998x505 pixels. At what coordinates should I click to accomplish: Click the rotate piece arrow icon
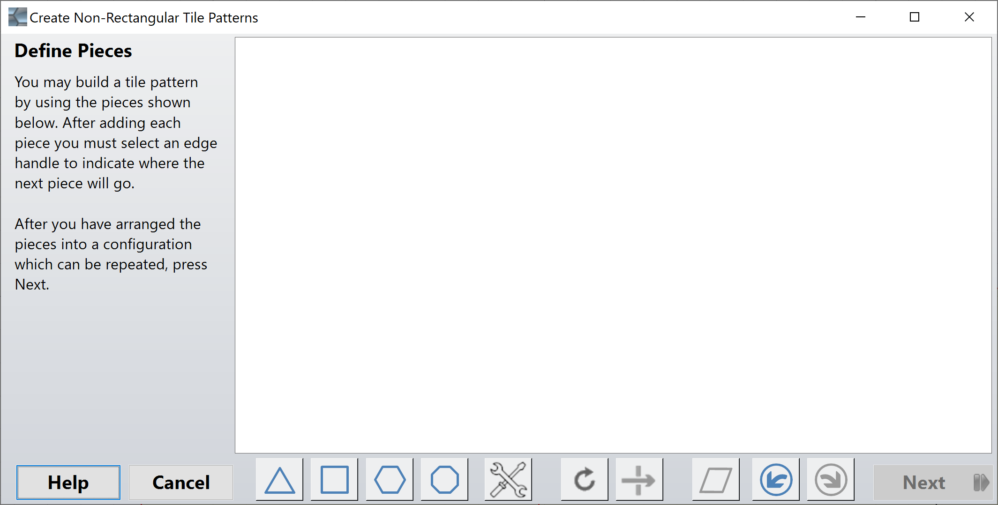tap(585, 480)
